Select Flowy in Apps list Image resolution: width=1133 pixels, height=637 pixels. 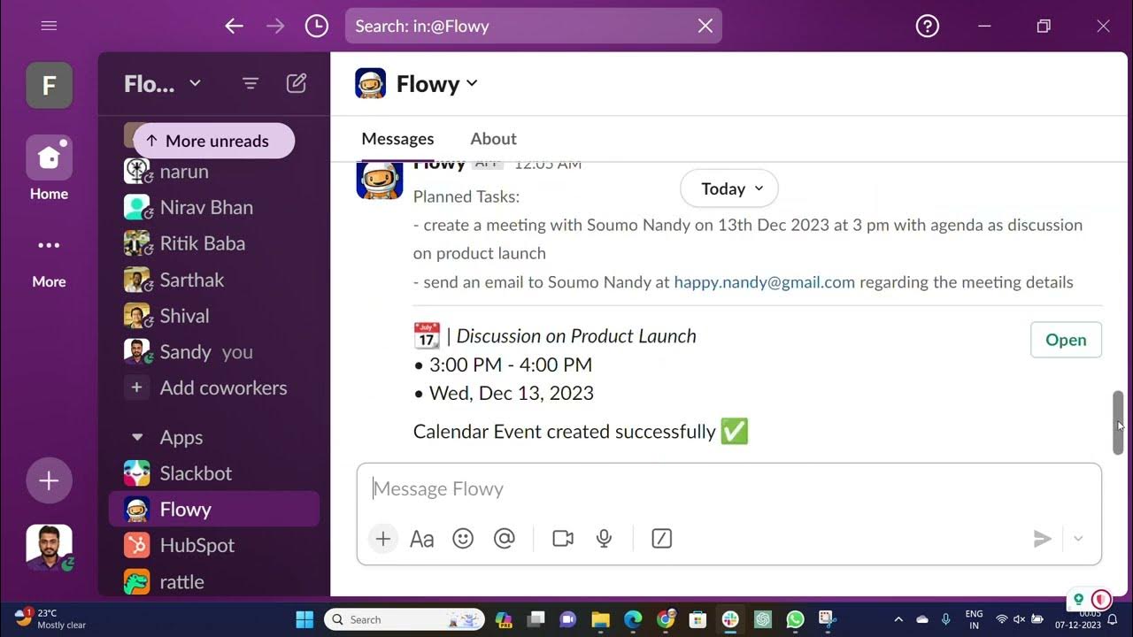pos(214,510)
